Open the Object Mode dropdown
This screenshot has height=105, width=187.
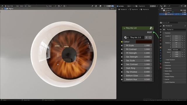click(x=10, y=6)
